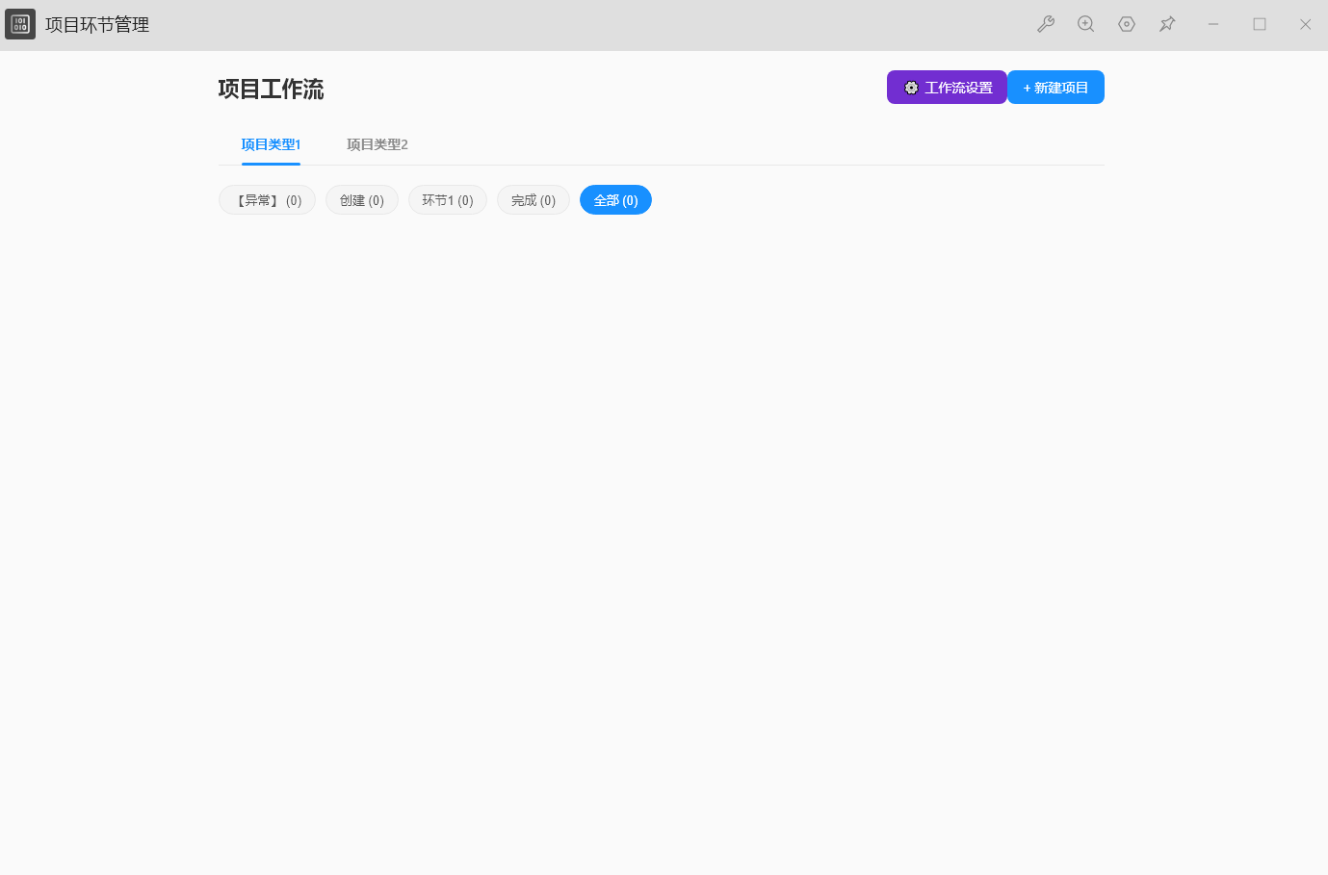Maximize the 项目环节管理 window

click(1260, 24)
